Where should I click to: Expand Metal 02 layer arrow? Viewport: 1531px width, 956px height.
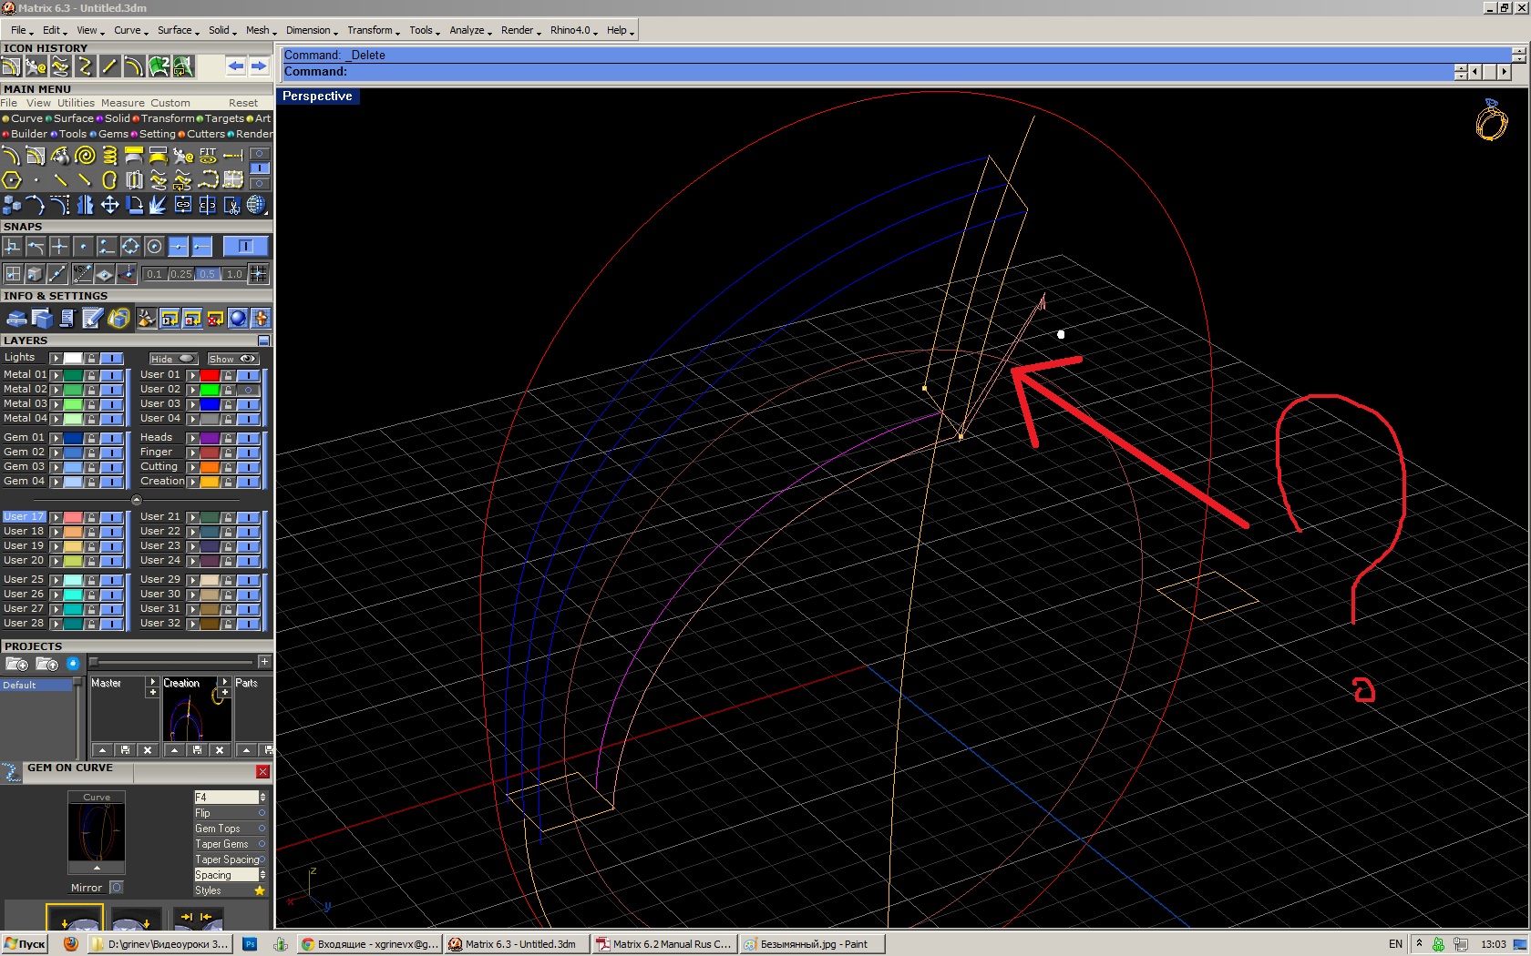[56, 390]
